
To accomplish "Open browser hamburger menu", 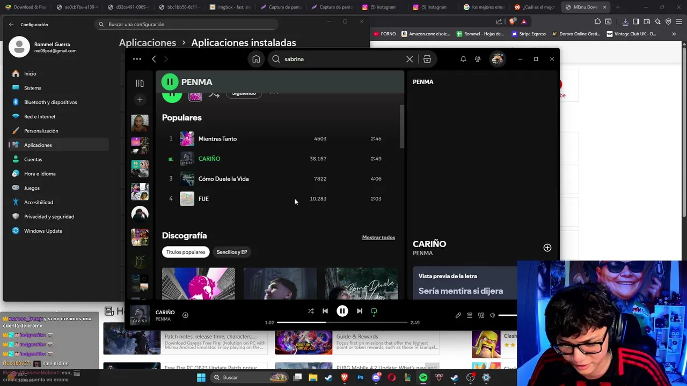I will pyautogui.click(x=679, y=21).
